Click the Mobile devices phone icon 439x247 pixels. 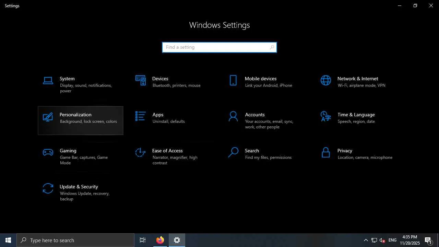coord(233,80)
